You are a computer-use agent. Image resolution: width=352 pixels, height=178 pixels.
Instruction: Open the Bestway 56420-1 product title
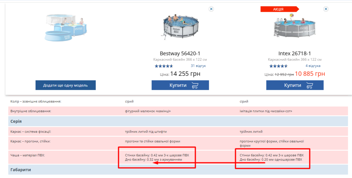pyautogui.click(x=180, y=54)
